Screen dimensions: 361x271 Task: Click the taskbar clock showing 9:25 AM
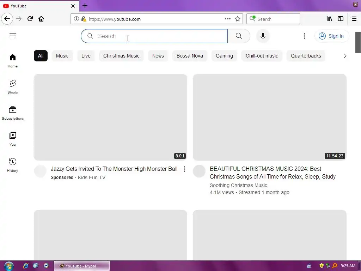(x=348, y=266)
